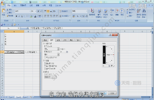Toggle italic formatting in the ribbon
The height and width of the screenshot is (100, 154).
click(19, 16)
